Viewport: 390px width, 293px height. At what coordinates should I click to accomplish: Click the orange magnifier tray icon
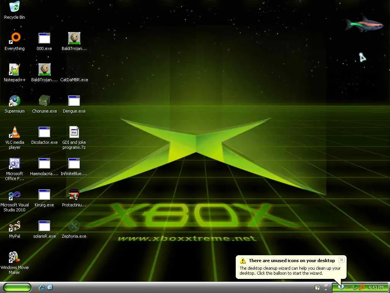pyautogui.click(x=362, y=287)
